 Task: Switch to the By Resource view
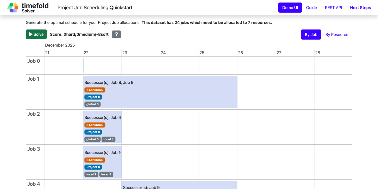coord(337,35)
